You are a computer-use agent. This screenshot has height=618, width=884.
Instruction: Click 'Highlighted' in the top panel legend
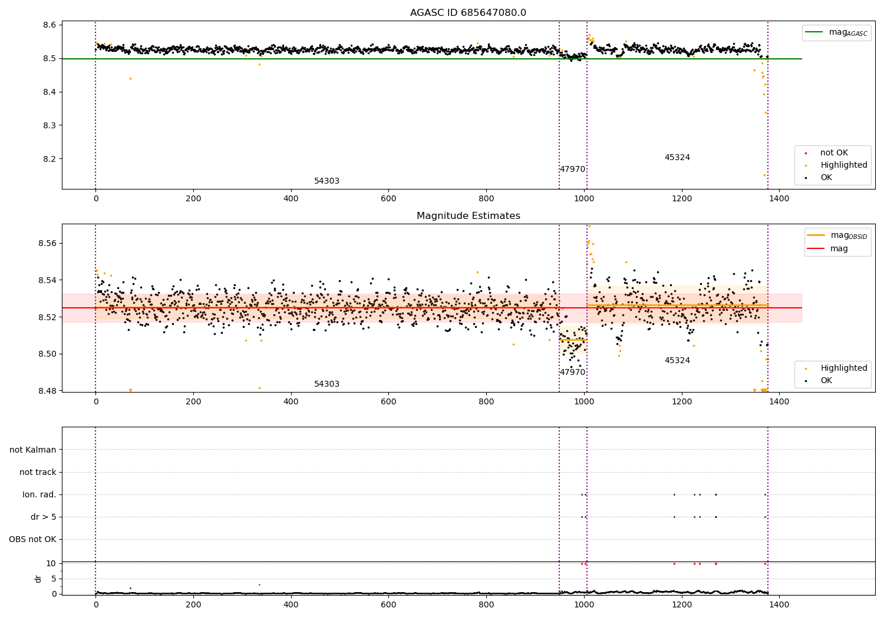pyautogui.click(x=844, y=165)
